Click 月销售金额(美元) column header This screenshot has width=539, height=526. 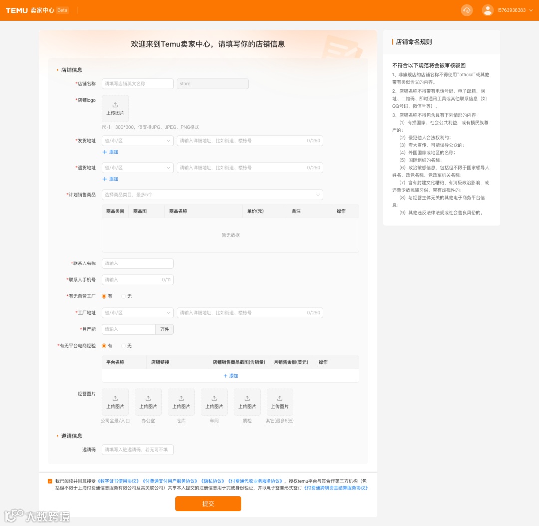point(291,362)
